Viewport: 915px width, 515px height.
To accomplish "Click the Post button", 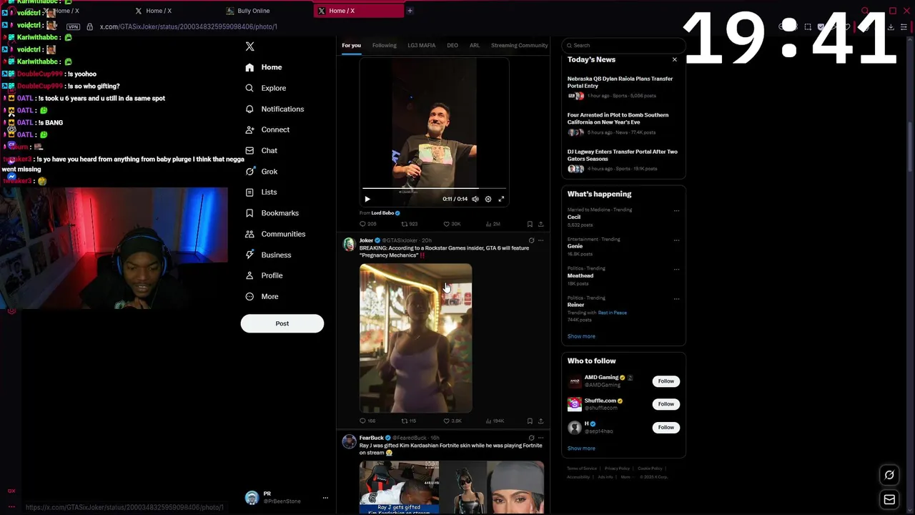I will coord(282,323).
